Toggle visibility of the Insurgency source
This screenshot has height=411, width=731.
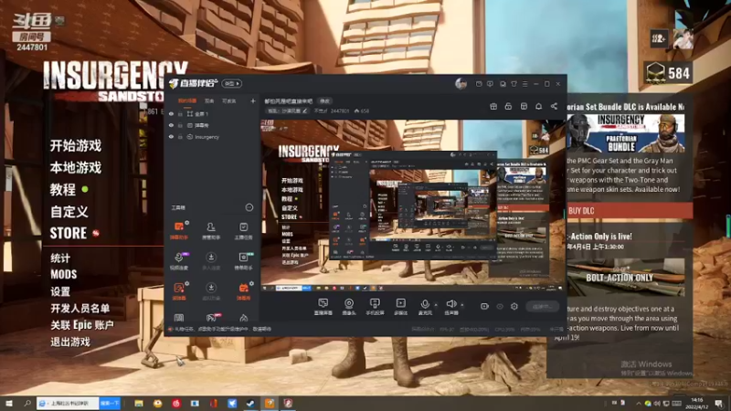171,137
